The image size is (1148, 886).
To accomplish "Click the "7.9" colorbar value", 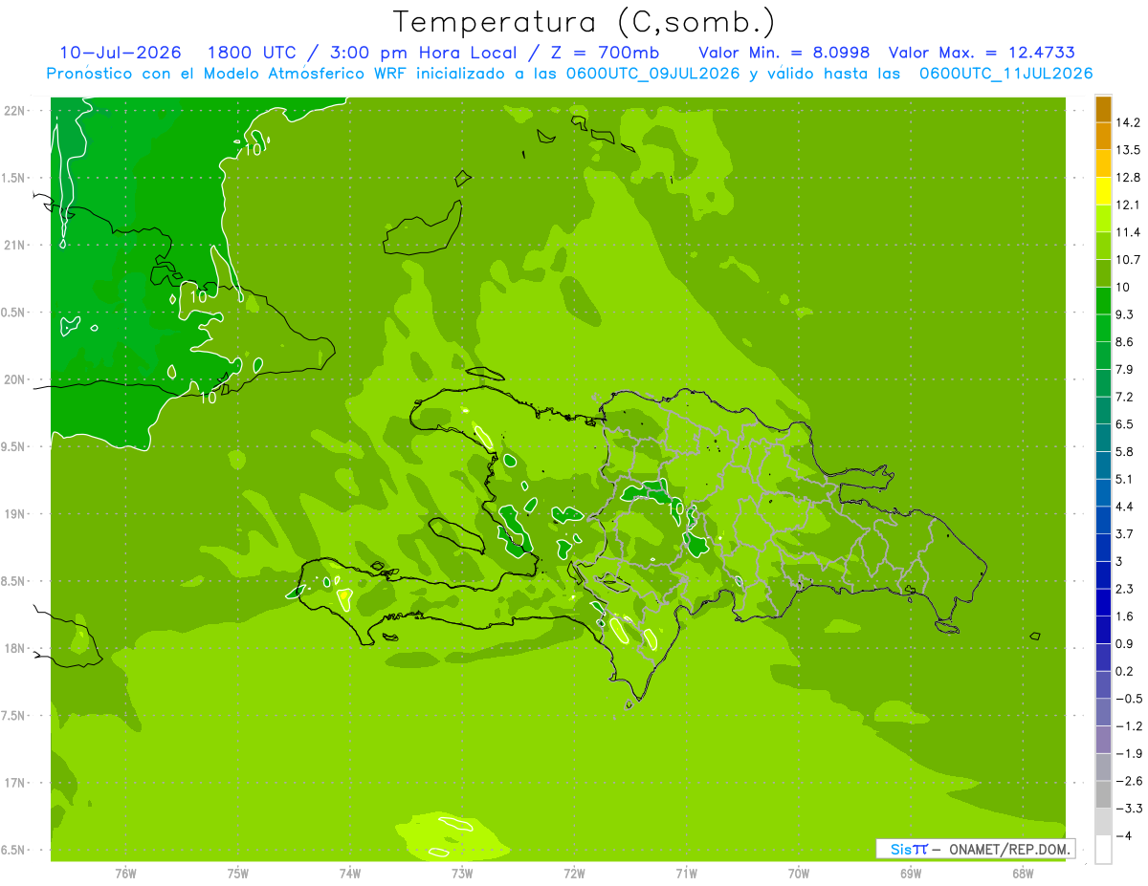I will click(1125, 370).
